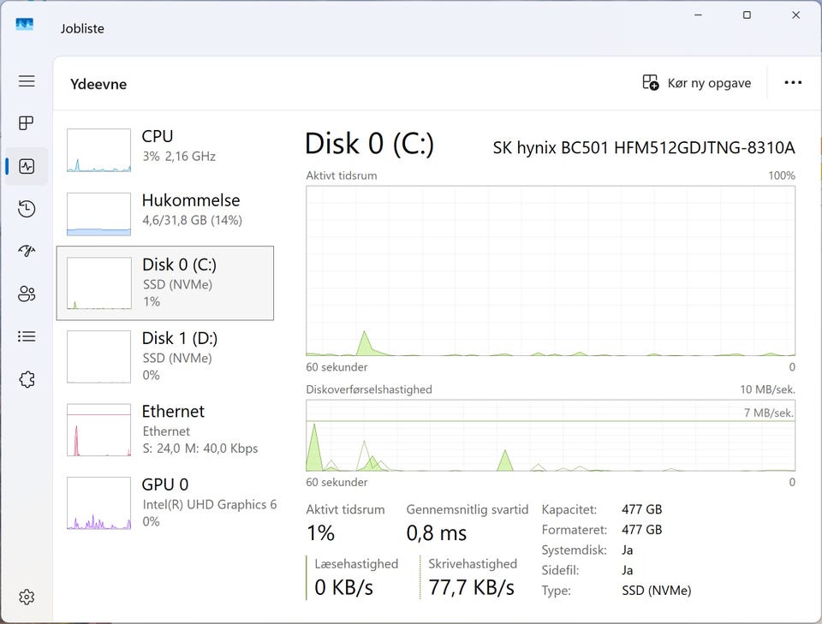Open the three-dot more options menu
The image size is (822, 624).
point(793,83)
